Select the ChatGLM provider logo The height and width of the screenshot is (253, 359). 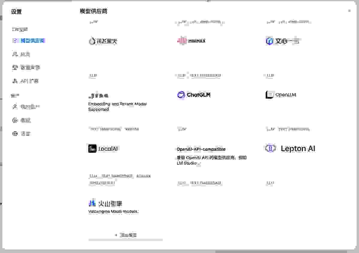(194, 95)
